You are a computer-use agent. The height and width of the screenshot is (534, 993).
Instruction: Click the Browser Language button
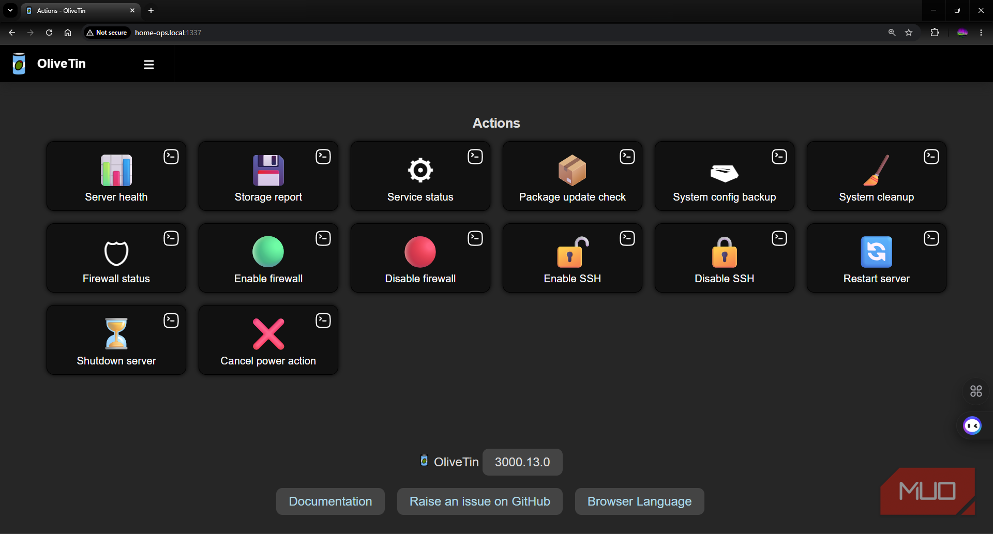click(x=640, y=501)
